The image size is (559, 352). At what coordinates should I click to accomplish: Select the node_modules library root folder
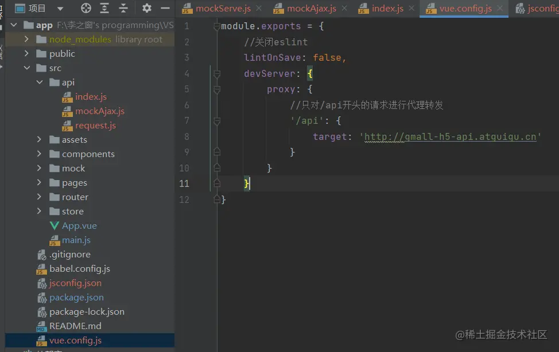(90, 39)
